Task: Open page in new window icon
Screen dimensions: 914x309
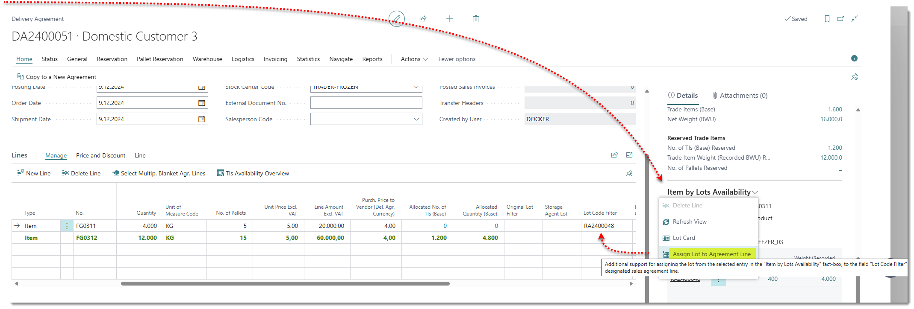Action: click(840, 19)
